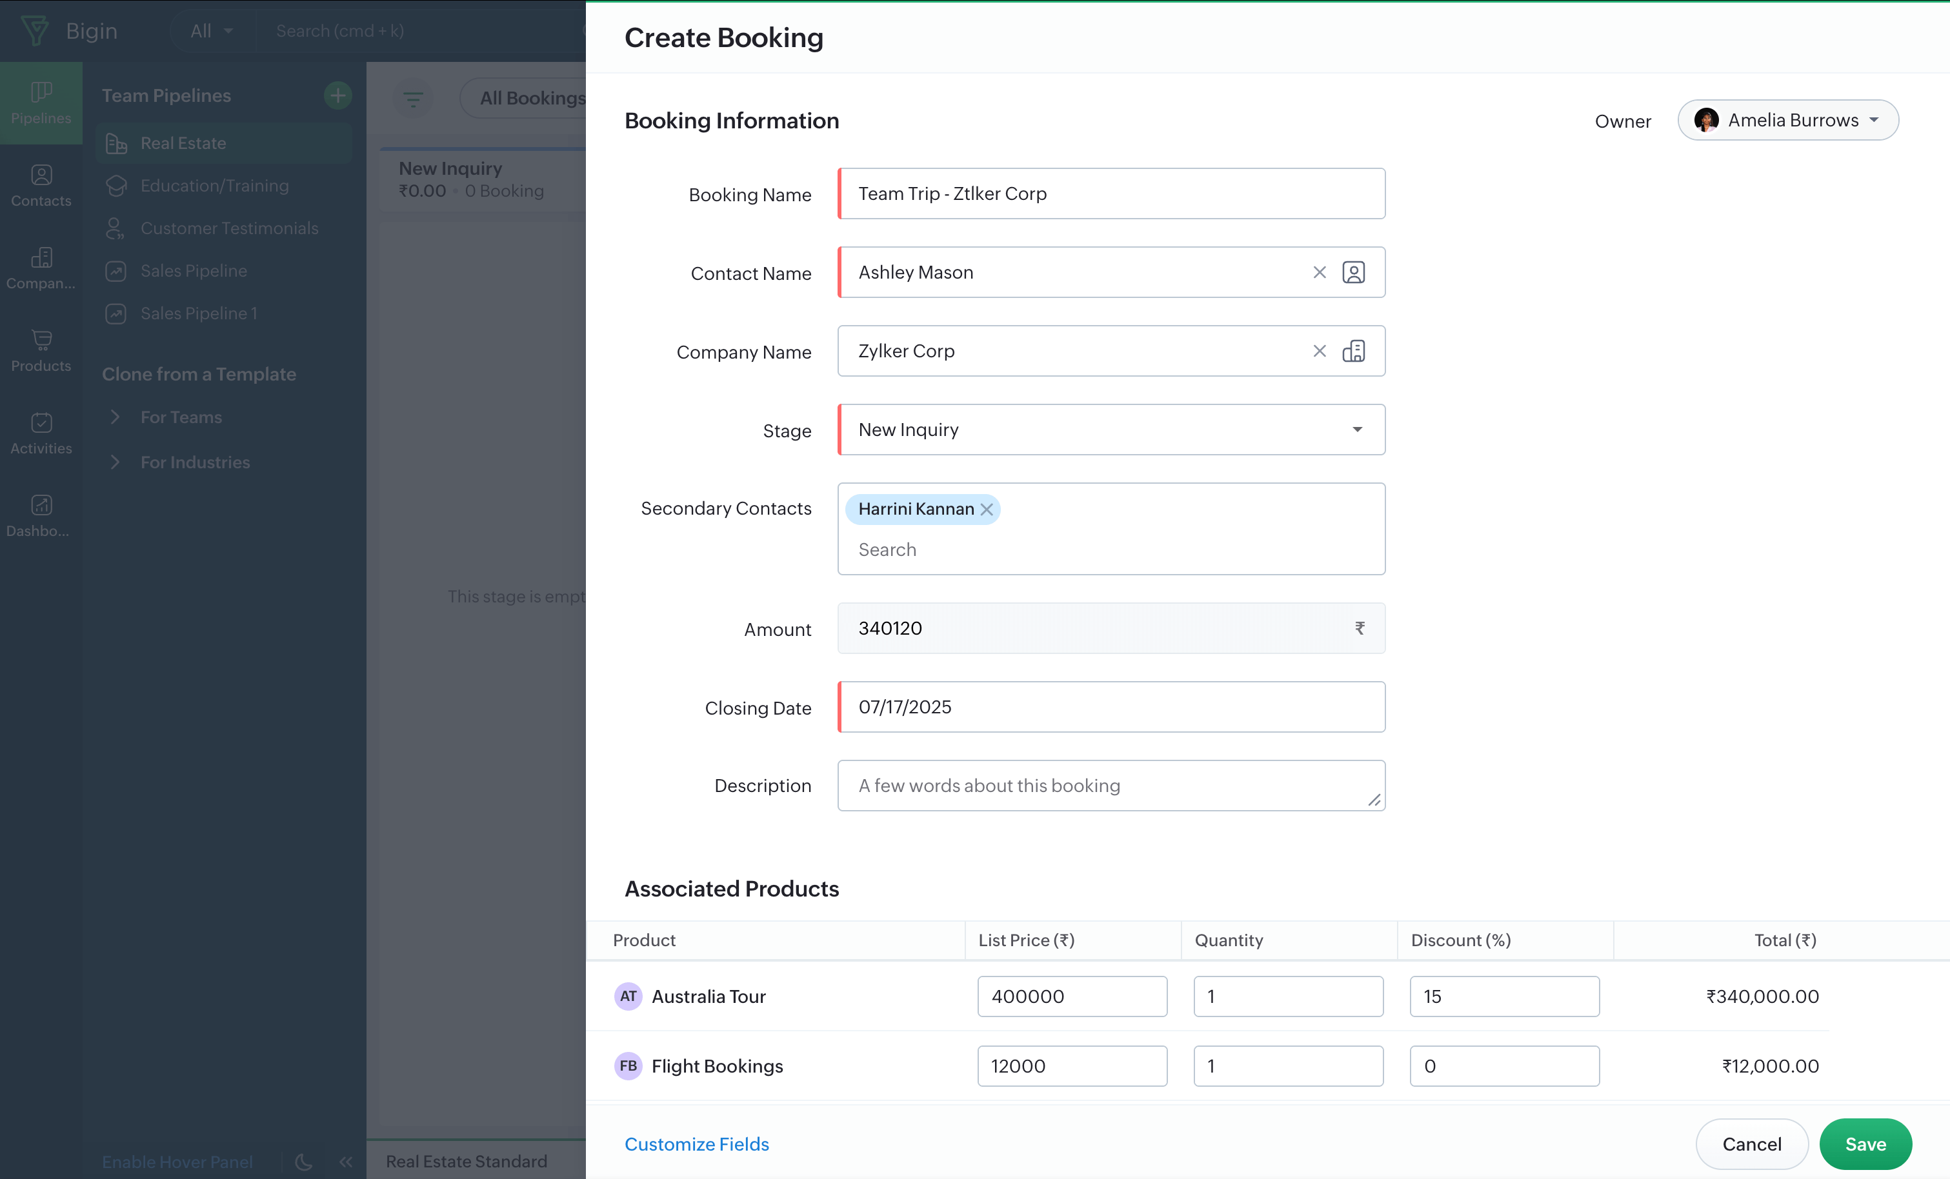This screenshot has width=1950, height=1179.
Task: Click the Sales Pipeline 1 icon
Action: (x=116, y=313)
